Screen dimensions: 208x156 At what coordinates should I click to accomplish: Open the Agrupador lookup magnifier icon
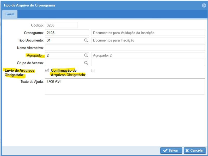pos(85,55)
